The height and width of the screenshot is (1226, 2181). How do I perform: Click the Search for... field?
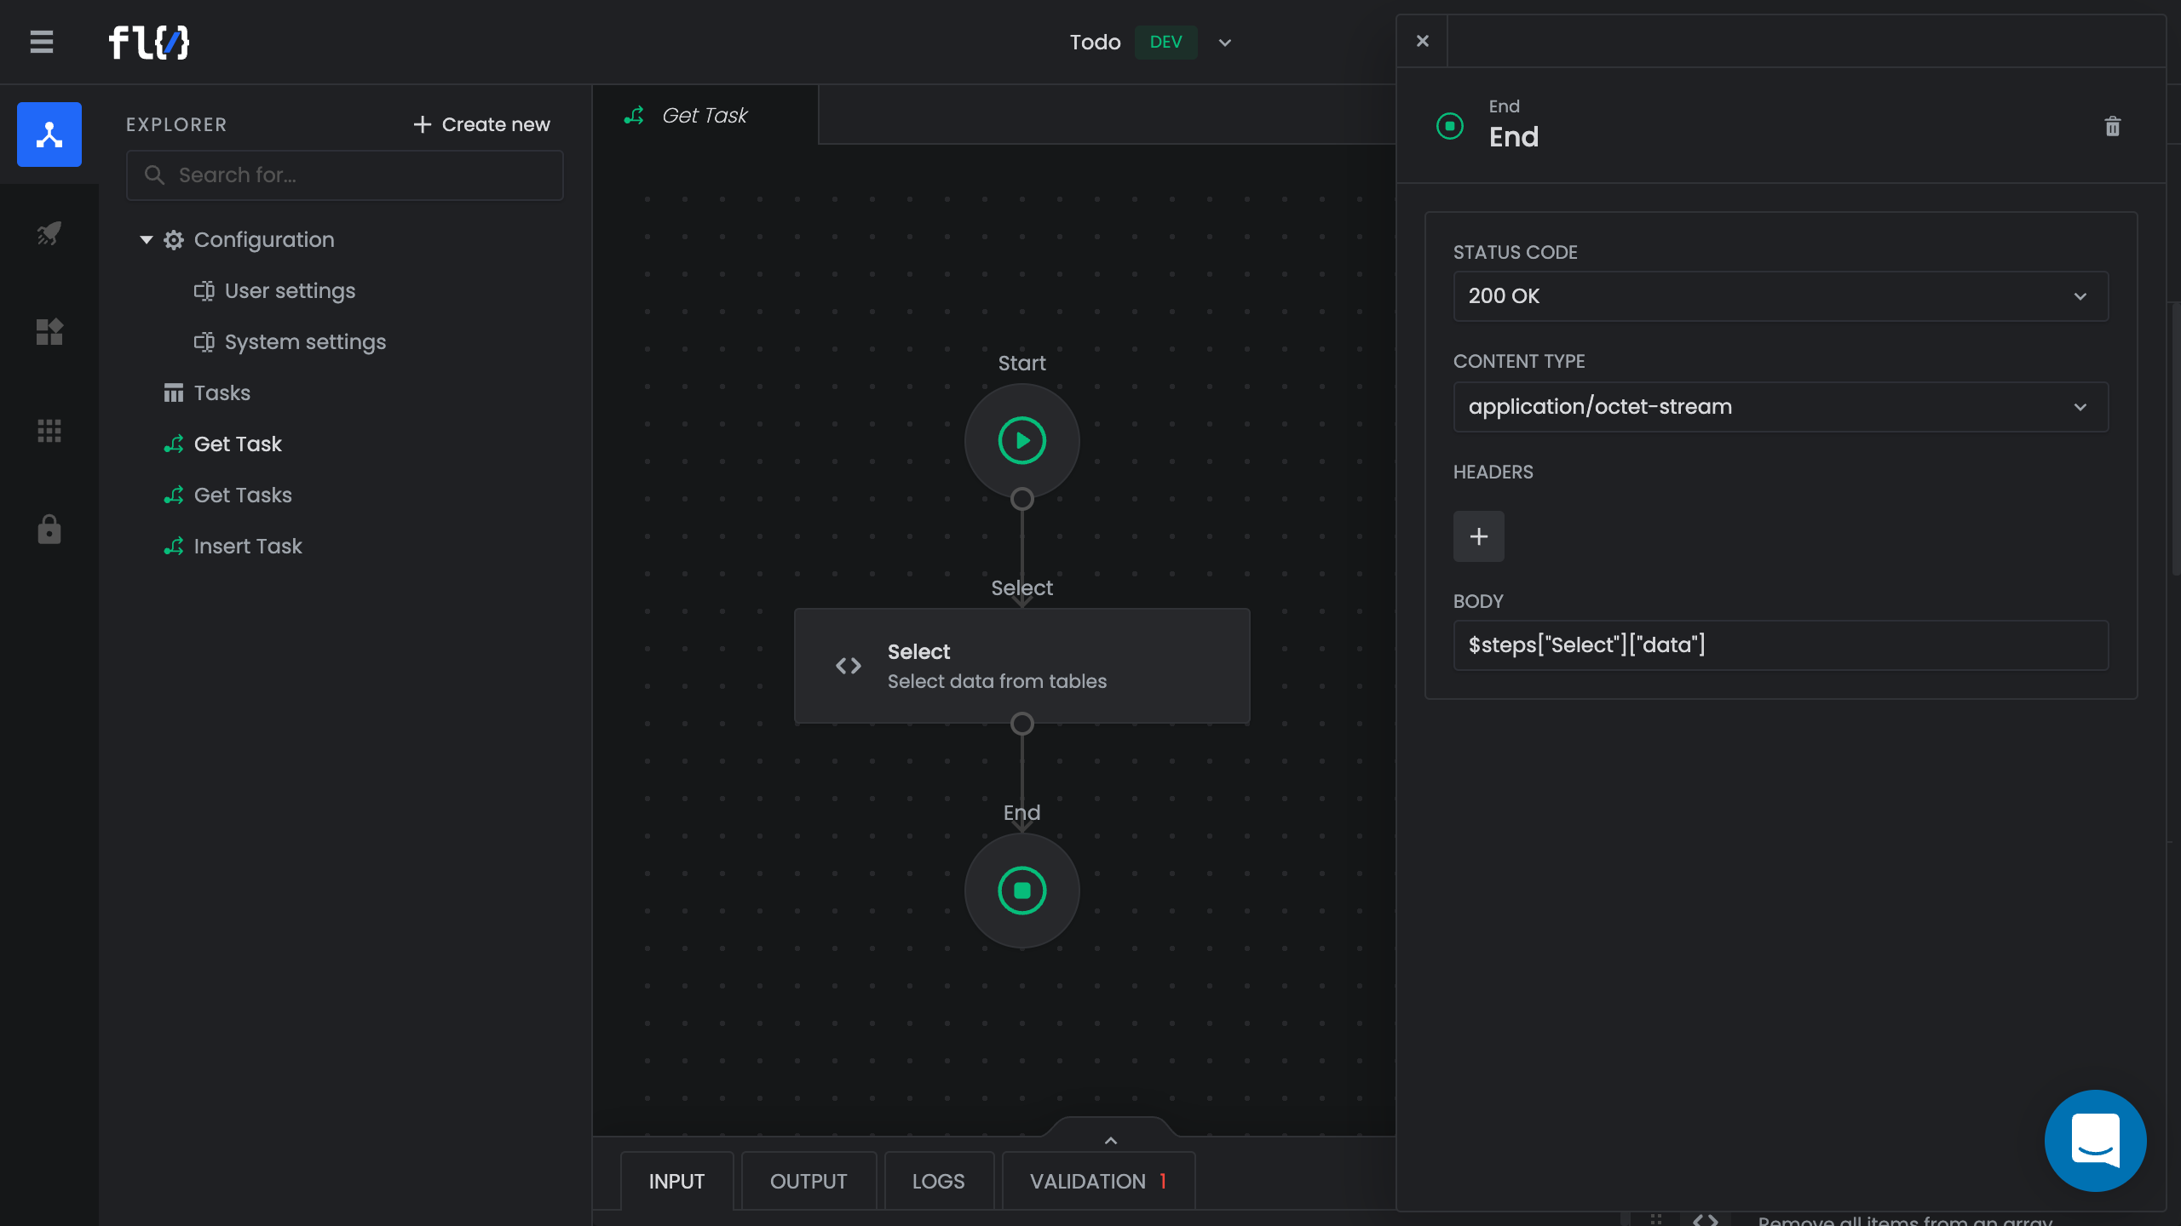click(x=345, y=175)
